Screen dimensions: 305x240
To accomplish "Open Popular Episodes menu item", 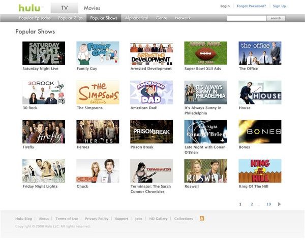I will click(35, 18).
